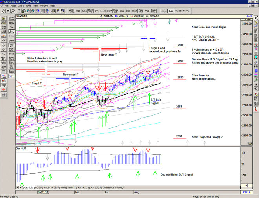
Task: Select the MACD indicator toolbar icon
Action: click(x=103, y=11)
